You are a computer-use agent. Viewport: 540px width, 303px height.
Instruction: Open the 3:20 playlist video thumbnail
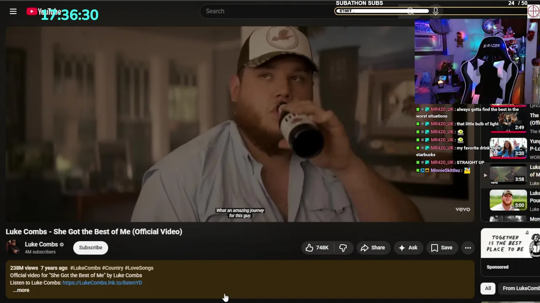(508, 148)
